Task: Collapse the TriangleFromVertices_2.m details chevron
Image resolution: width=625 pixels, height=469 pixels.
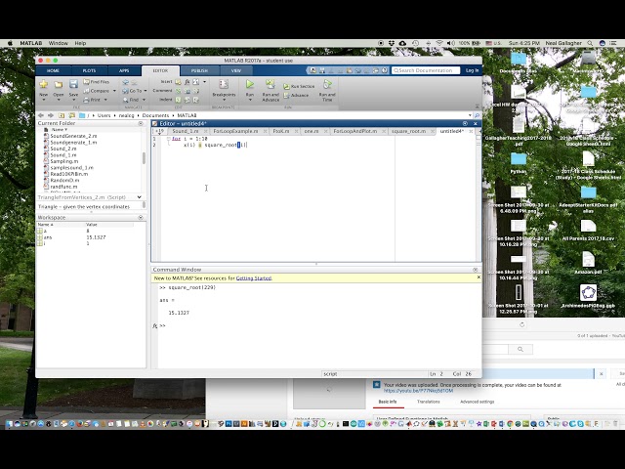Action: coord(139,197)
